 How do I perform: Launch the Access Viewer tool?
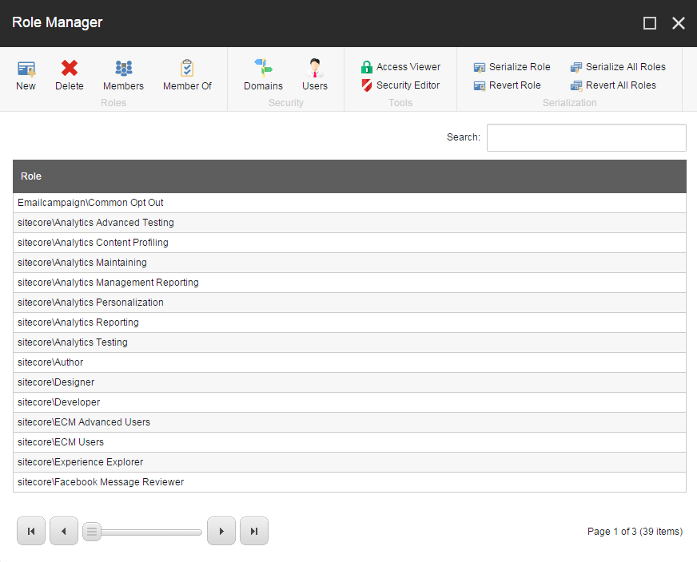400,66
